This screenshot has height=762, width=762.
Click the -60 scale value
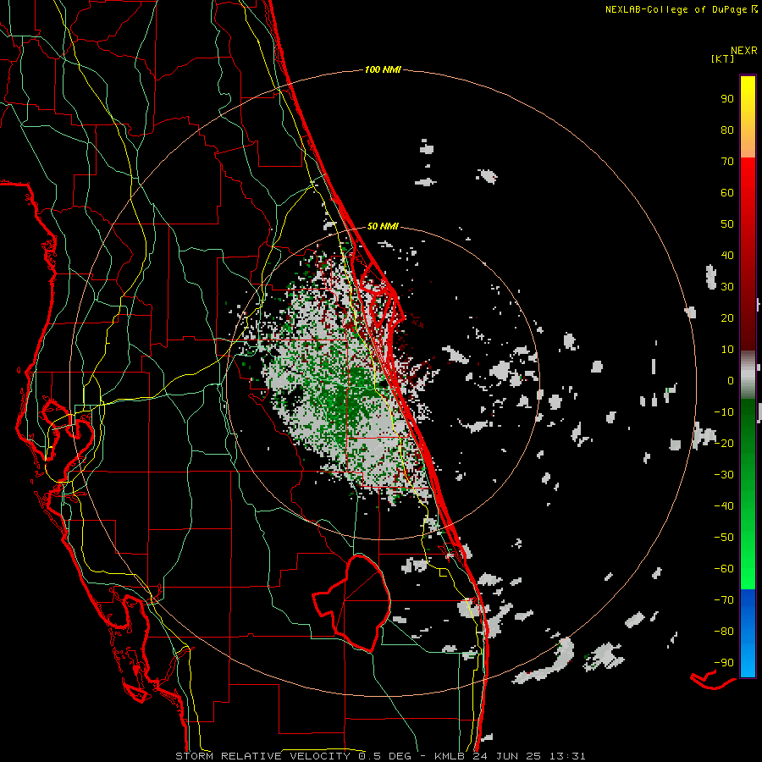(x=724, y=569)
